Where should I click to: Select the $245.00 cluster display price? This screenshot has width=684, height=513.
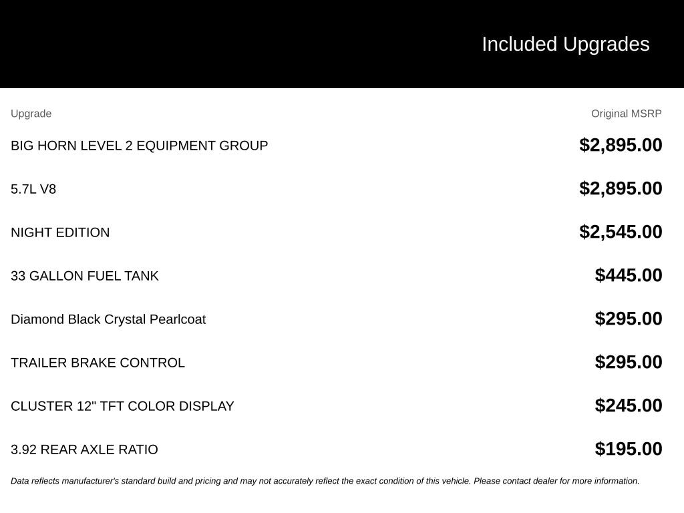[628, 405]
